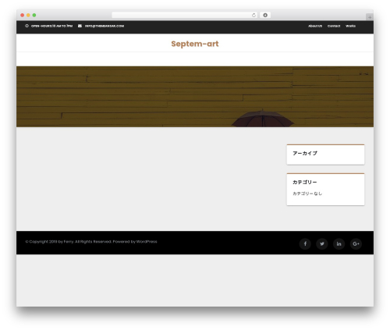The height and width of the screenshot is (330, 390).
Task: Reload the page with the browser refresh icon
Action: tap(253, 15)
